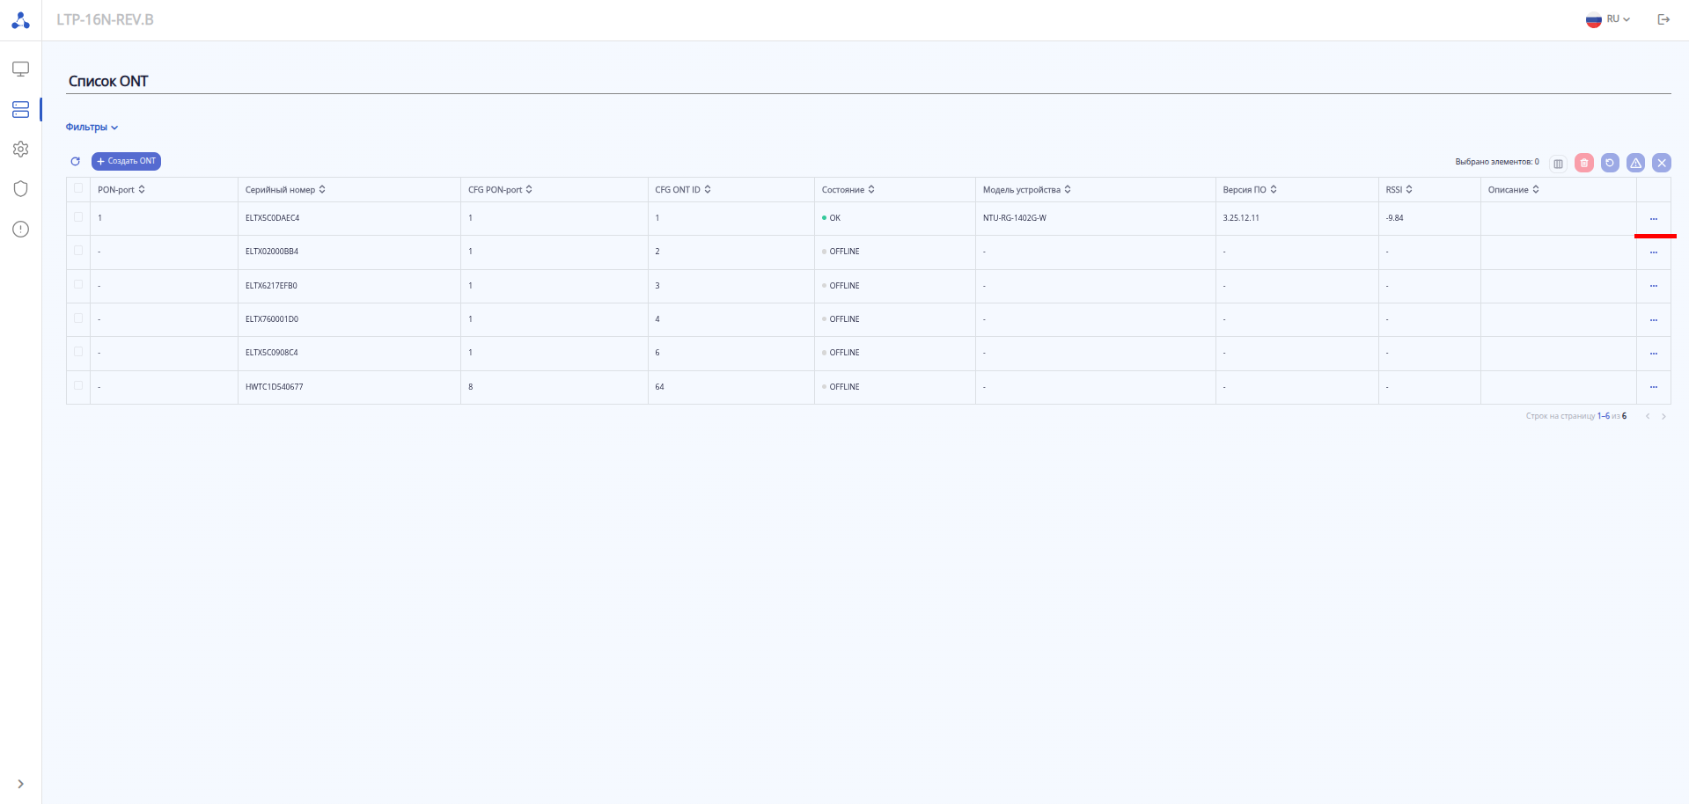Click the warning triangle action icon

(1635, 163)
